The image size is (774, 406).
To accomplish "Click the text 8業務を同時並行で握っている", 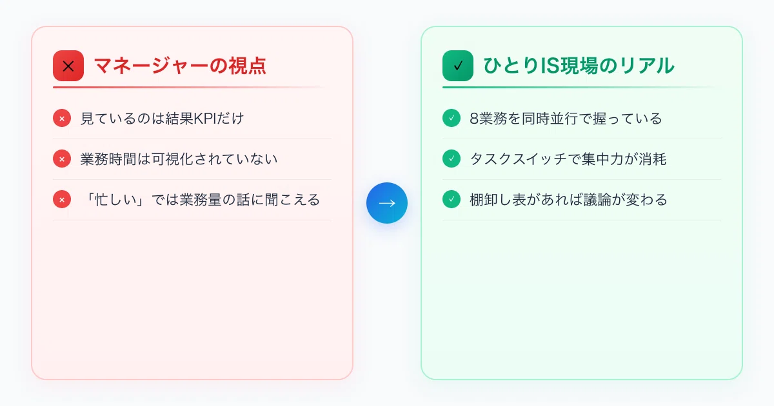I will point(566,119).
